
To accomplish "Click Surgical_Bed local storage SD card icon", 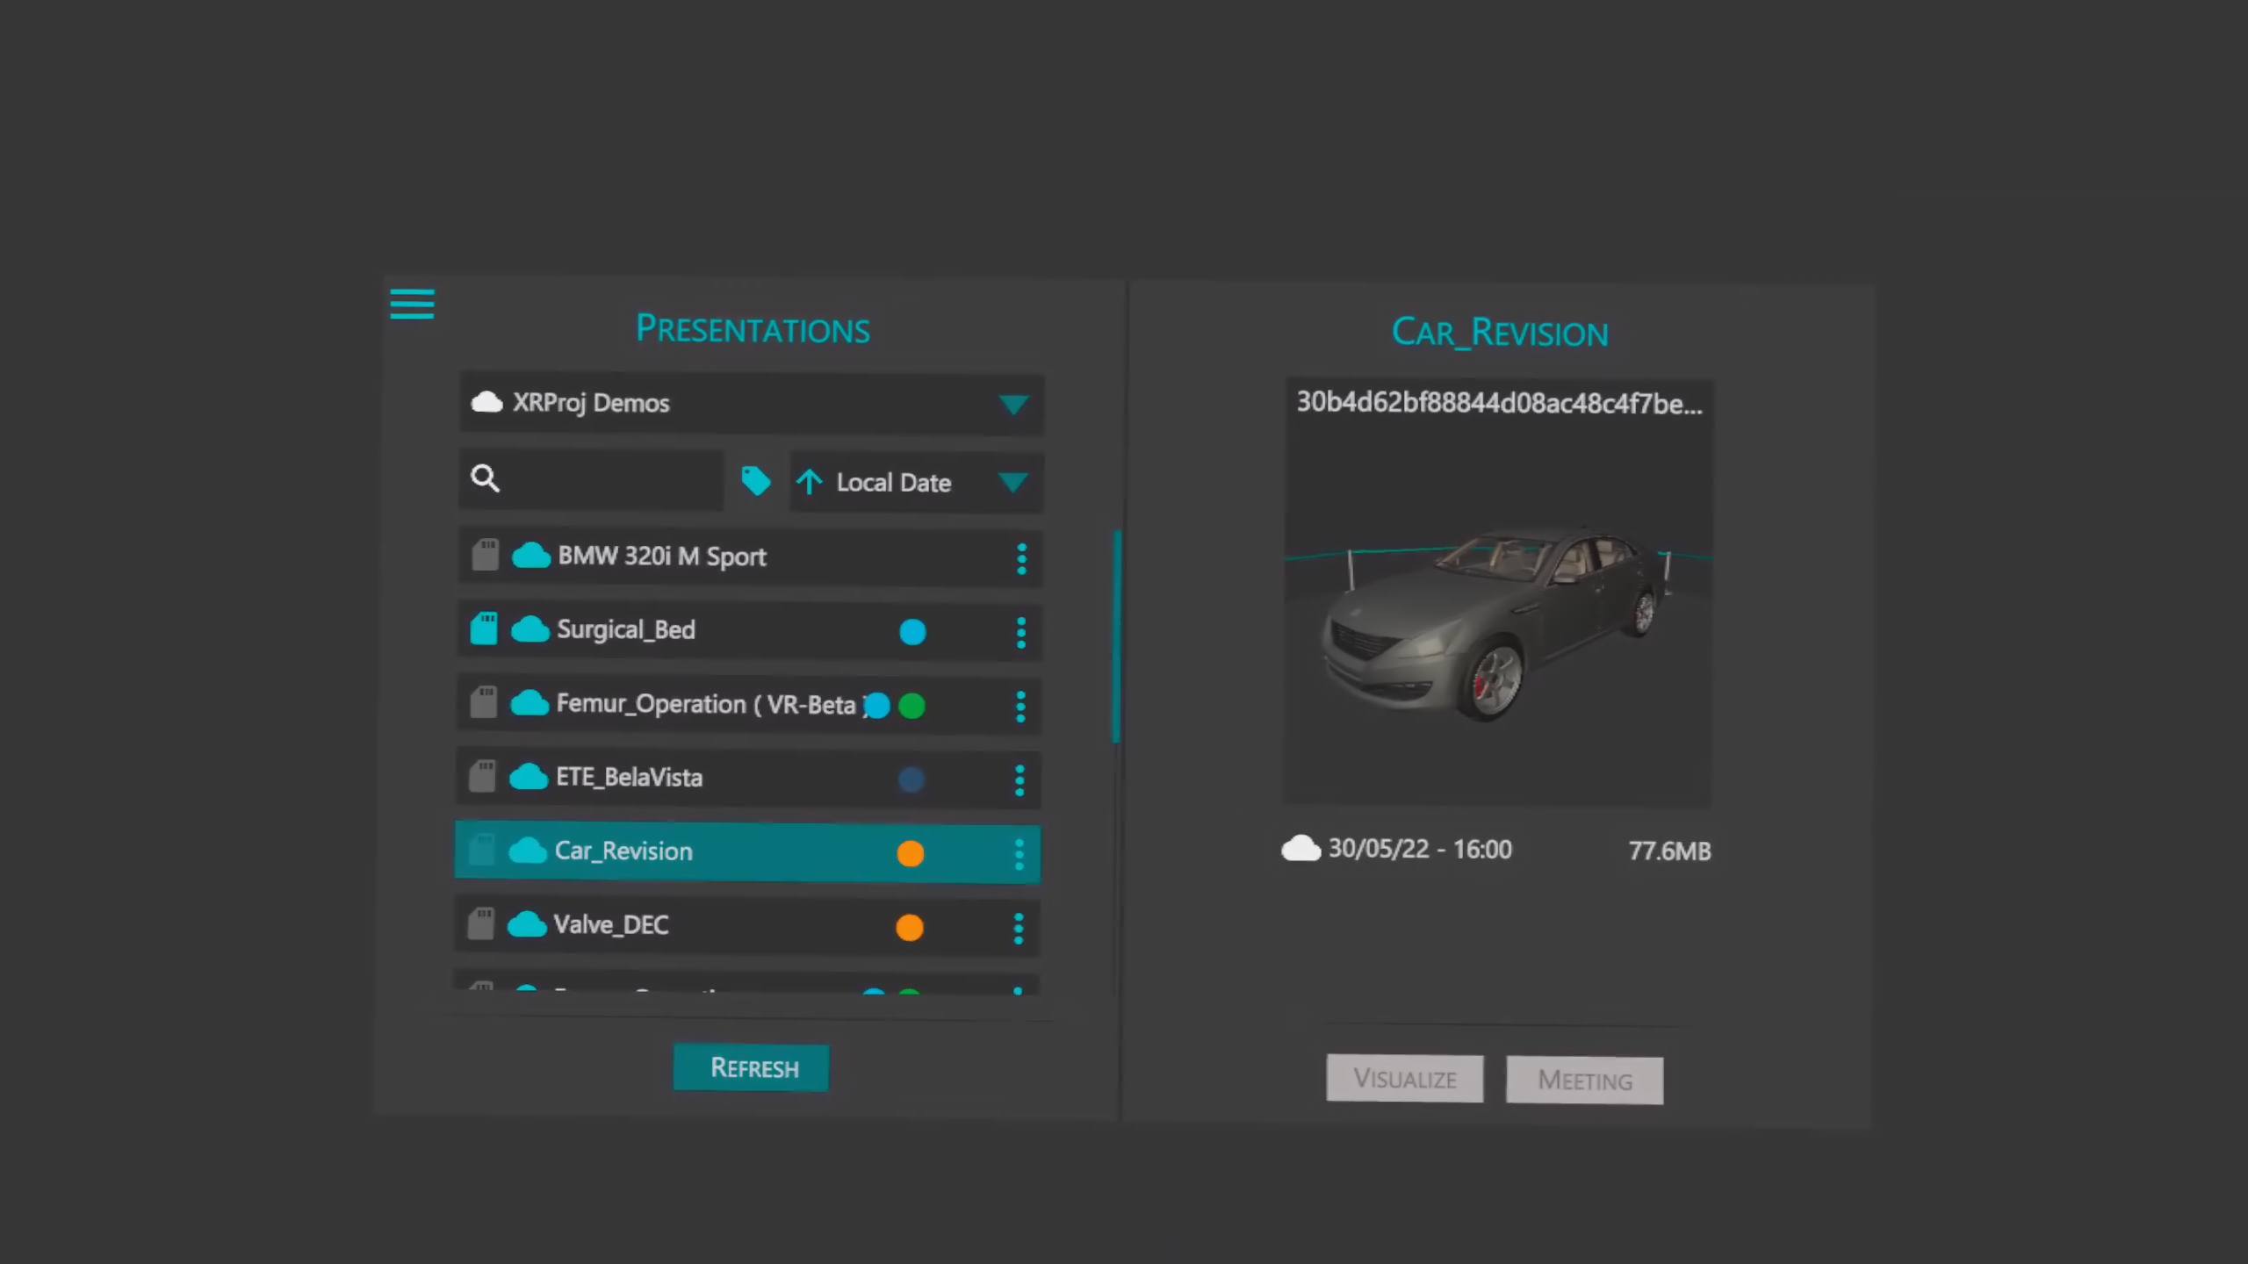I will (x=484, y=628).
